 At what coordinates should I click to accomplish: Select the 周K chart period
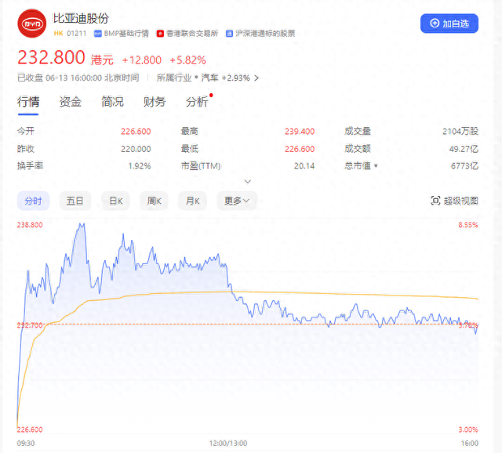pos(154,201)
